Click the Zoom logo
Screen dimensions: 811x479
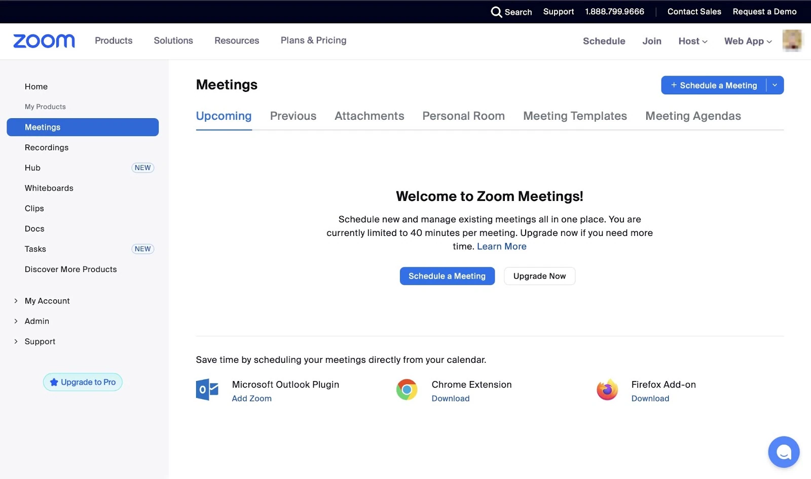pos(44,41)
